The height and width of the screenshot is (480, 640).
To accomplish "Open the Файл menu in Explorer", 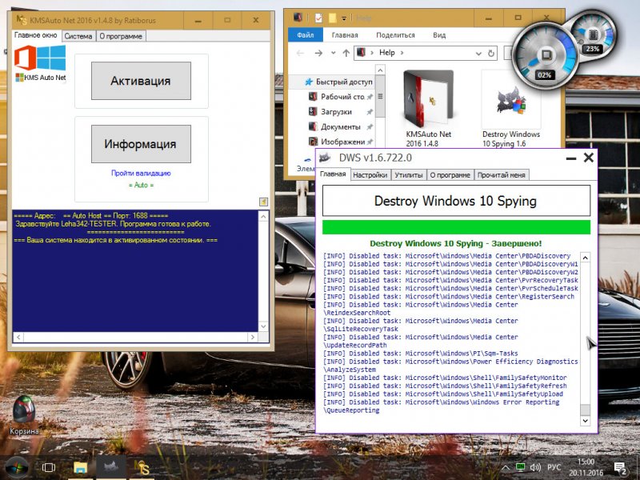I will [x=306, y=35].
